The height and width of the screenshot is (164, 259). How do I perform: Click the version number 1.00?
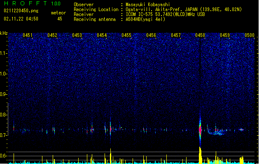[x=56, y=3]
